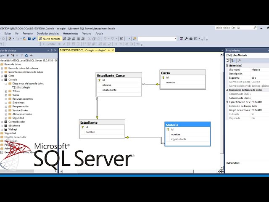Click the Filter funnel icon in Object Explorer

(x=22, y=56)
